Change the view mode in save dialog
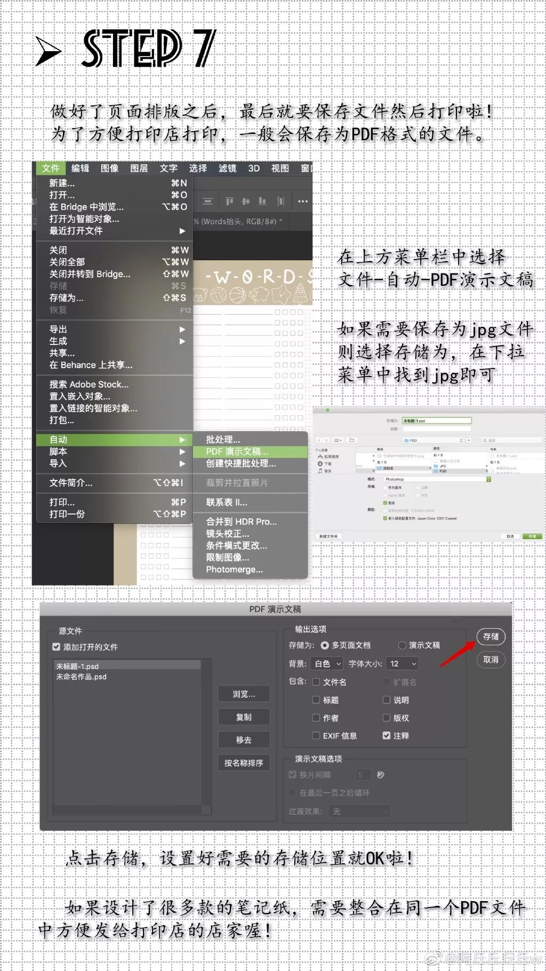 (338, 440)
